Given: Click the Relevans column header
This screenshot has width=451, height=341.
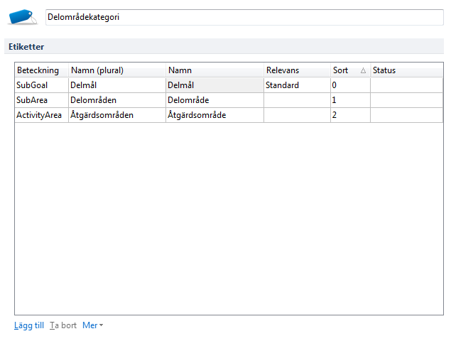Looking at the screenshot, I should point(296,70).
